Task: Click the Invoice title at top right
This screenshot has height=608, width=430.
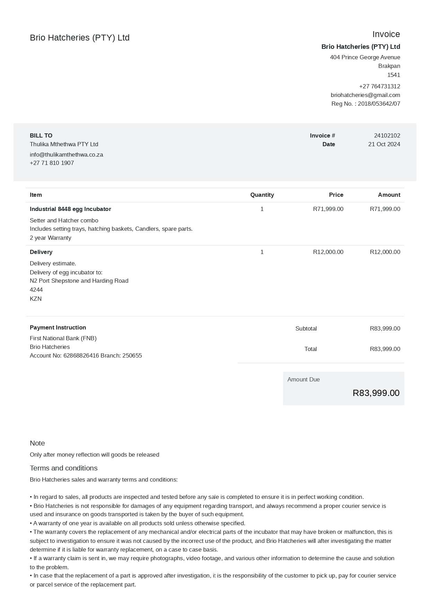Action: 386,34
